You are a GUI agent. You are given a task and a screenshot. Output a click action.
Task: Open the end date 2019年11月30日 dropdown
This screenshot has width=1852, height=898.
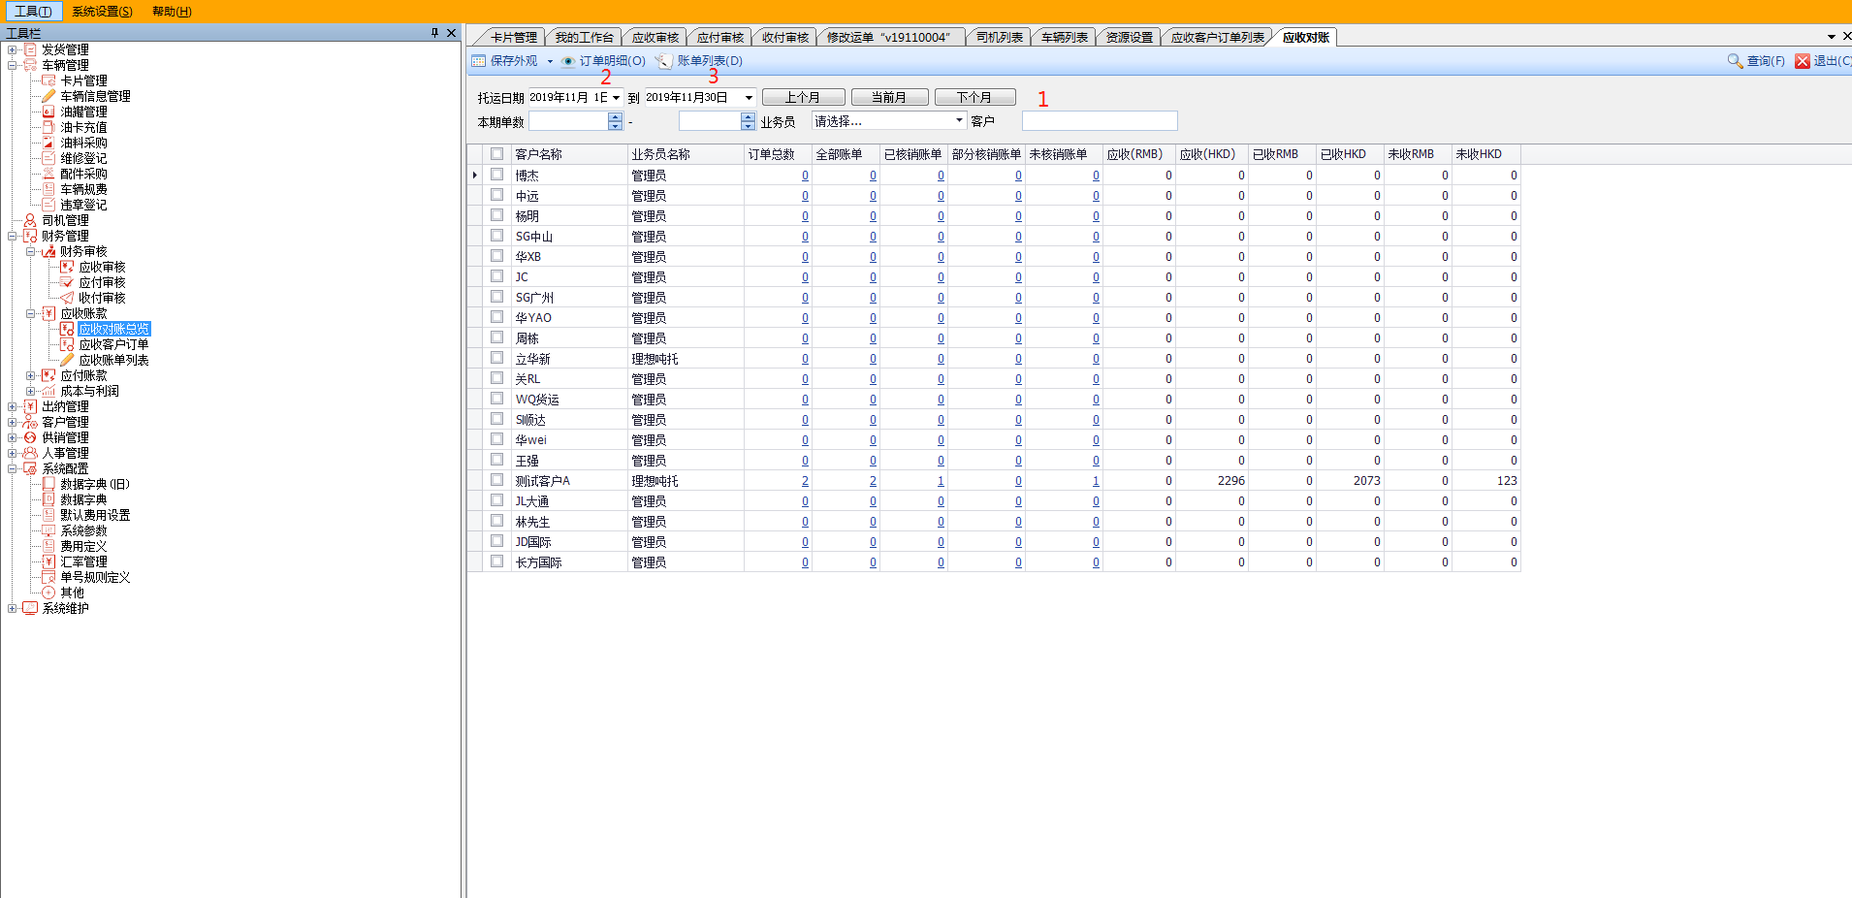tap(749, 97)
